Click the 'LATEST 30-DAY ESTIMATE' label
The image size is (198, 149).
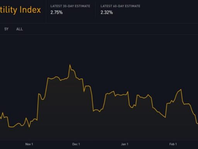click(x=70, y=6)
